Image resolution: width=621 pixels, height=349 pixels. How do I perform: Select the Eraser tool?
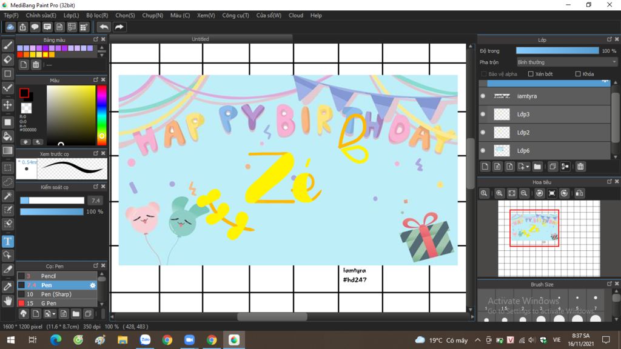click(7, 60)
